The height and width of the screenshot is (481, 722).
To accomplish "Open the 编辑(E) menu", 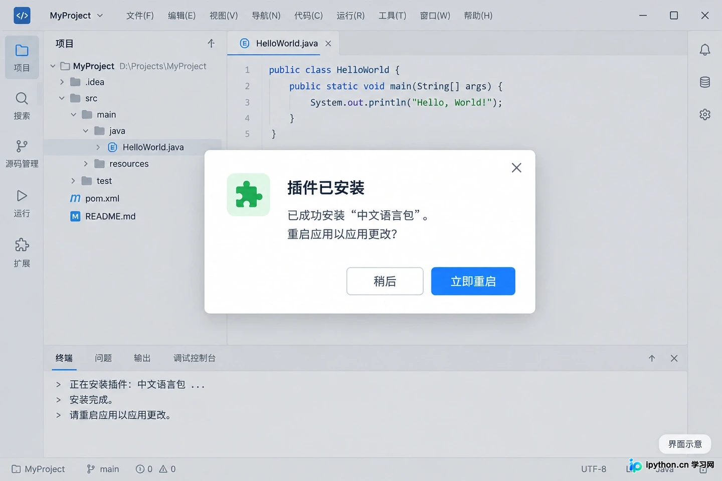I will pos(182,16).
